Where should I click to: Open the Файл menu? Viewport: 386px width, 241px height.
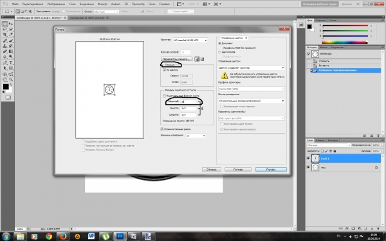tap(15, 4)
